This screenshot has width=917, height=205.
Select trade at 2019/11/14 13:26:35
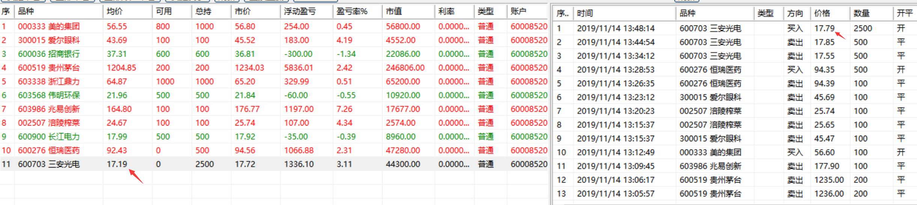[735, 83]
